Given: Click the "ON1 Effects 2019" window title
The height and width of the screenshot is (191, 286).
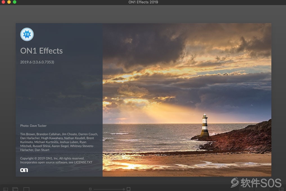Looking at the screenshot, I should 143,2.
